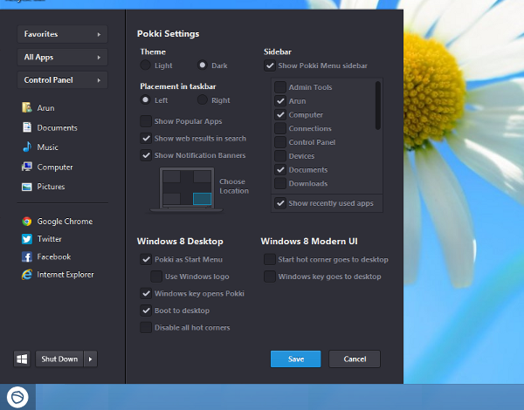The width and height of the screenshot is (524, 410).
Task: Launch the Facebook app icon
Action: pos(27,256)
